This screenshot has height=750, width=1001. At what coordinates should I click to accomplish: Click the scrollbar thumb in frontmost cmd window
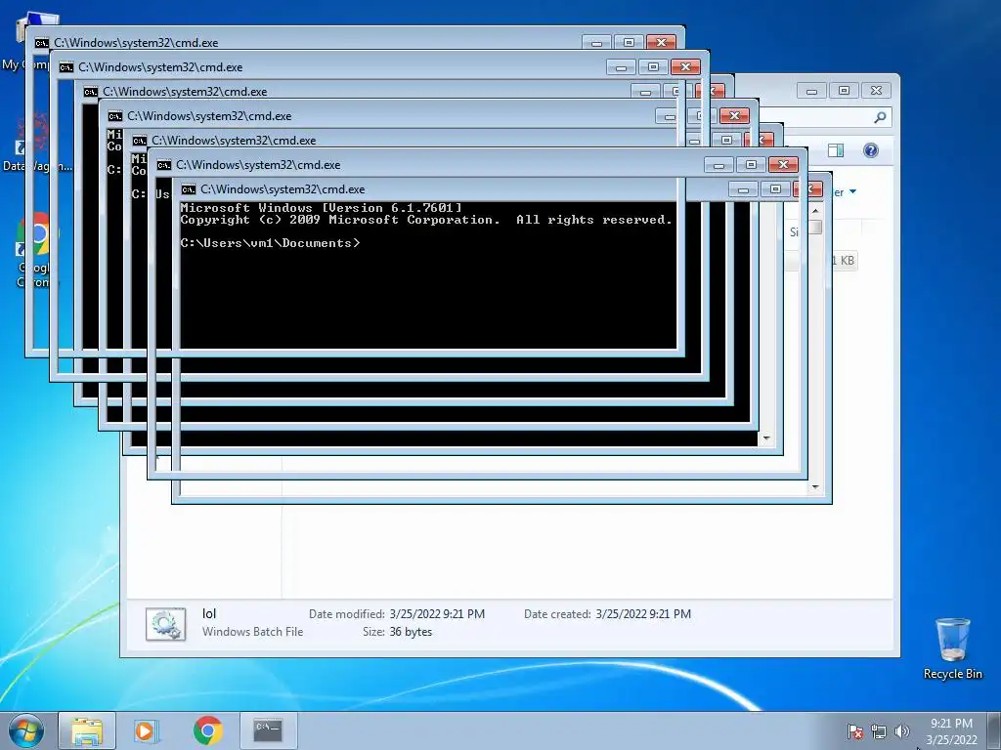point(815,228)
